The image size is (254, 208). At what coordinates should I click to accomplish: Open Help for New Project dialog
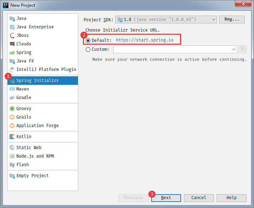pos(232,198)
